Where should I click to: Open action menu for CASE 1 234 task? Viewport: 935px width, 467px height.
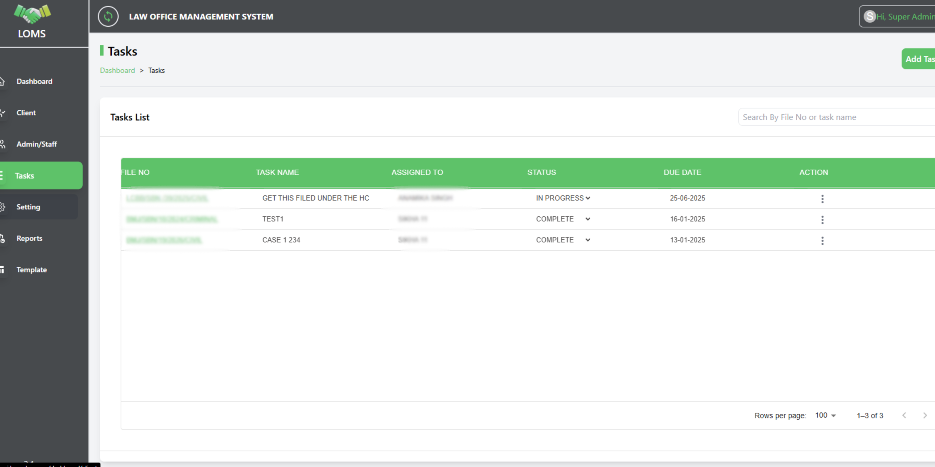pyautogui.click(x=822, y=240)
